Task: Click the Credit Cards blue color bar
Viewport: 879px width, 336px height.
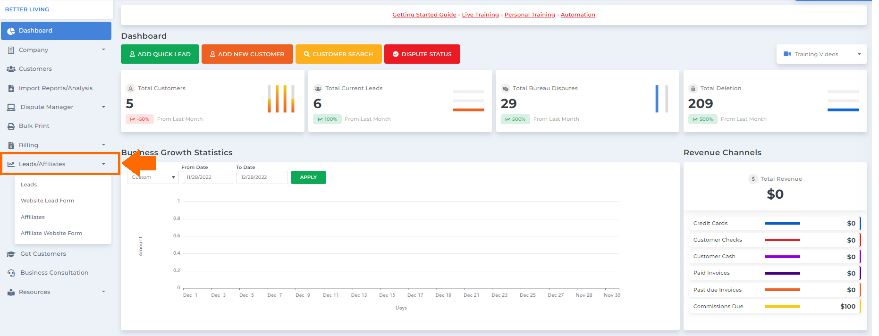Action: [782, 223]
